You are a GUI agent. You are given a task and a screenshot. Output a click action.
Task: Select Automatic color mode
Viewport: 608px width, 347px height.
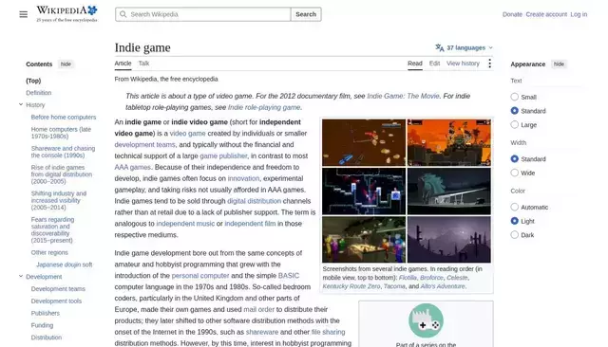click(514, 207)
